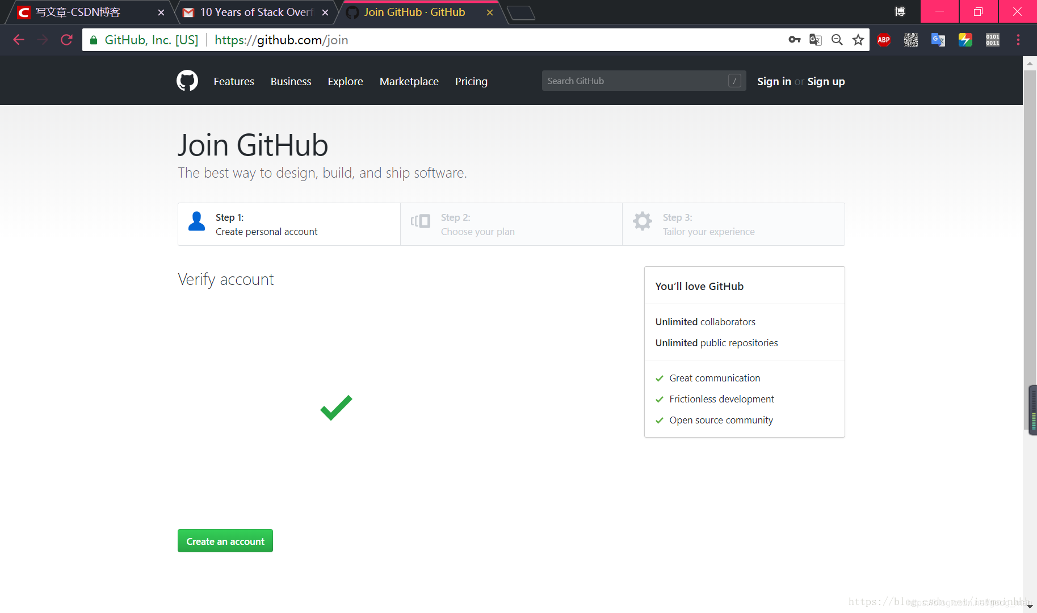
Task: Click the 'Choose your plan' step text
Action: [477, 232]
